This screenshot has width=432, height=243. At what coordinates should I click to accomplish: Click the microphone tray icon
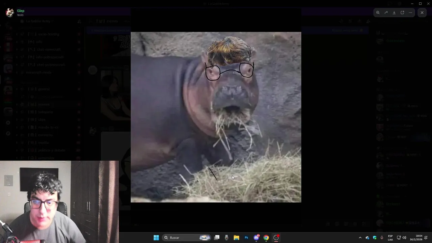[382, 238]
